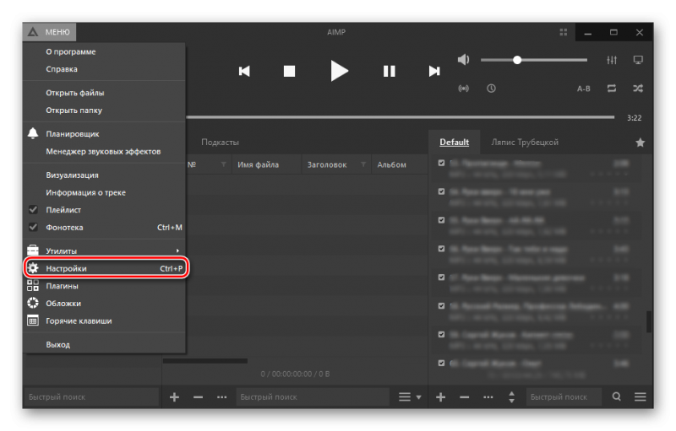This screenshot has width=676, height=431.
Task: Open the sleep timer clock icon
Action: pyautogui.click(x=491, y=89)
